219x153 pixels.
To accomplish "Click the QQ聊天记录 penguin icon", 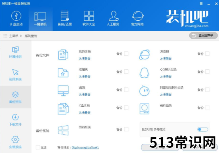I will point(144,73).
